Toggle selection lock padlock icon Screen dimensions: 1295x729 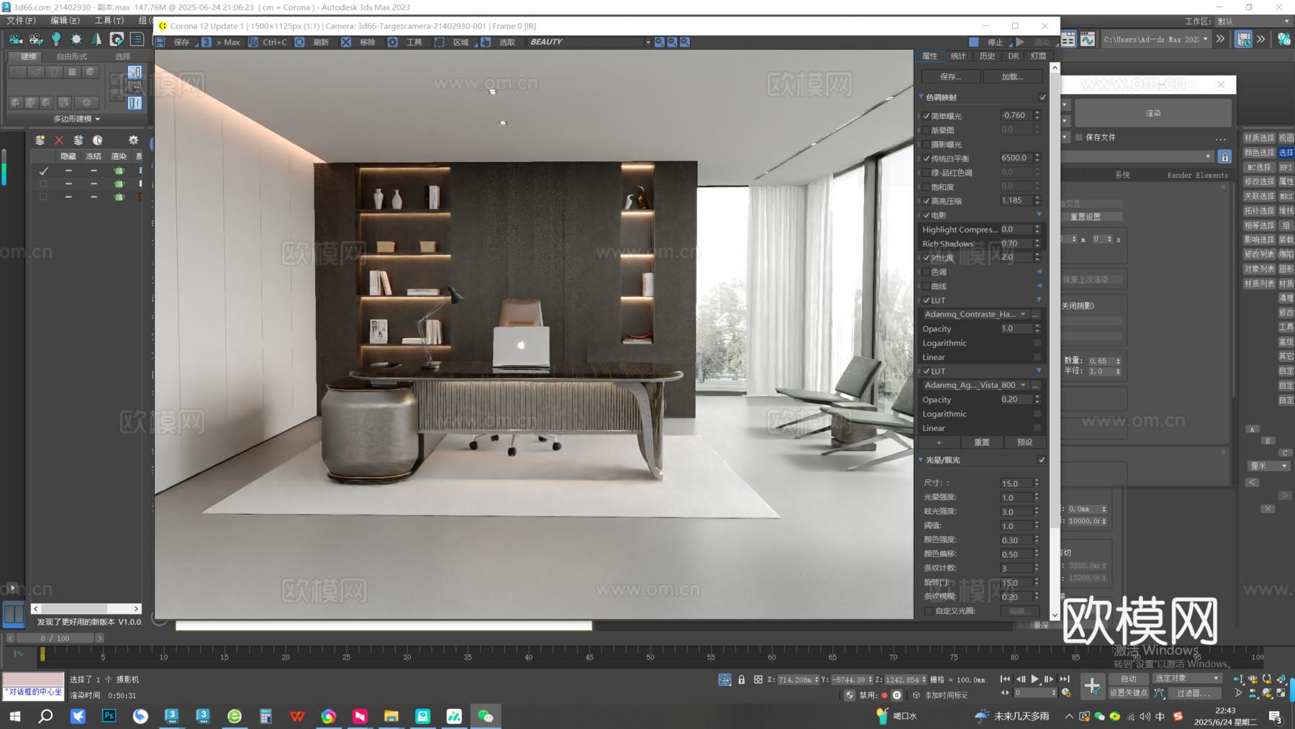coord(742,679)
